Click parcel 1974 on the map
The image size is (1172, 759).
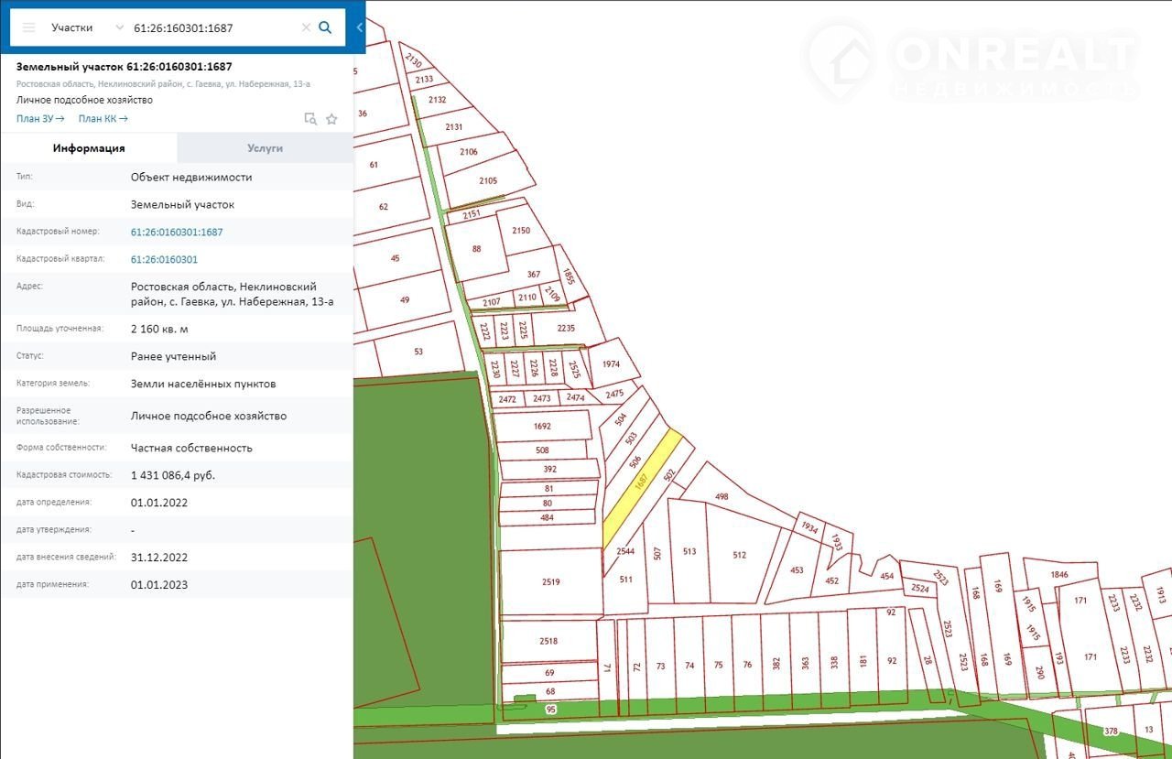coord(612,364)
